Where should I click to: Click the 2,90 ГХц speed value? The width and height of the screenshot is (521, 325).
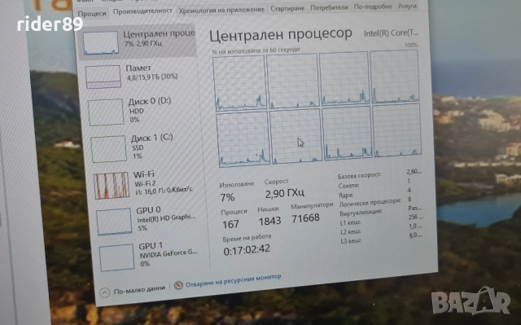point(285,193)
